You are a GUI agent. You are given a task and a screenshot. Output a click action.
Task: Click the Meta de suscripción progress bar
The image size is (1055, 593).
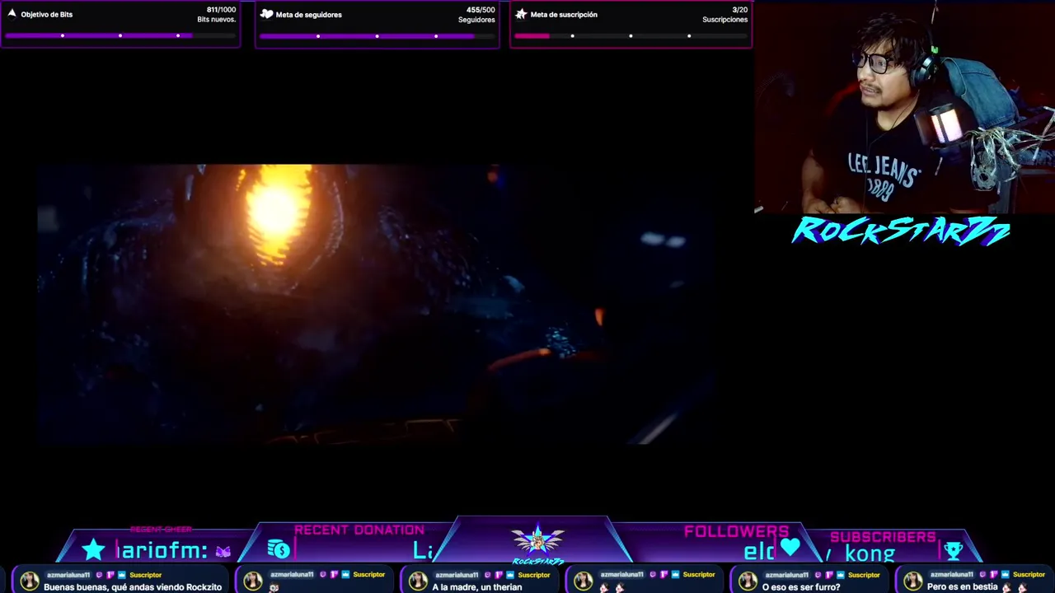pyautogui.click(x=631, y=35)
